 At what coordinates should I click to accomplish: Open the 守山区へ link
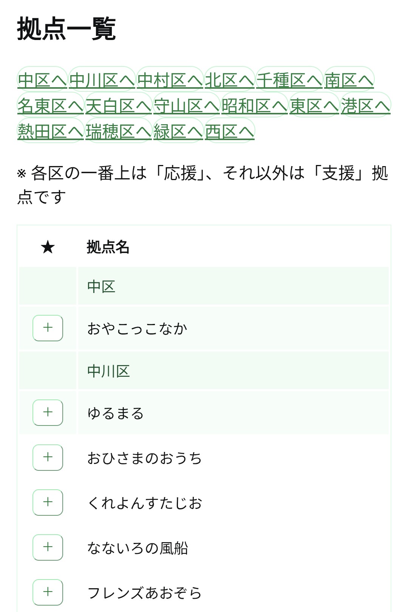187,106
